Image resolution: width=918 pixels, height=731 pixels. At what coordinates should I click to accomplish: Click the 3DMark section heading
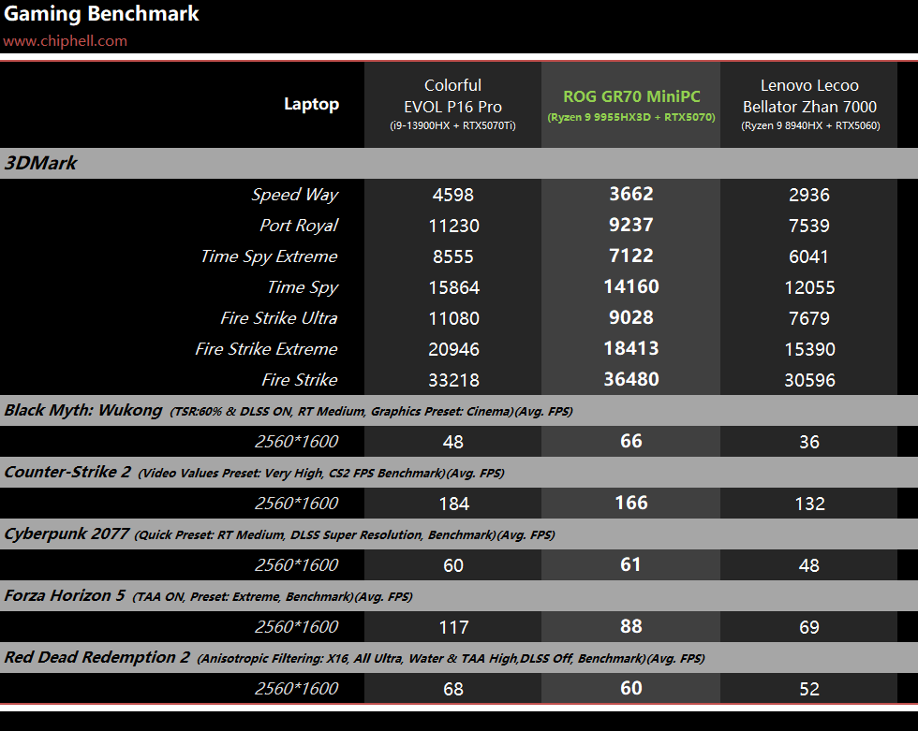(x=40, y=163)
